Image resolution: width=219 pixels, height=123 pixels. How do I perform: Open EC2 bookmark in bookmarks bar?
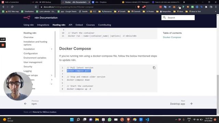[x=93, y=11]
